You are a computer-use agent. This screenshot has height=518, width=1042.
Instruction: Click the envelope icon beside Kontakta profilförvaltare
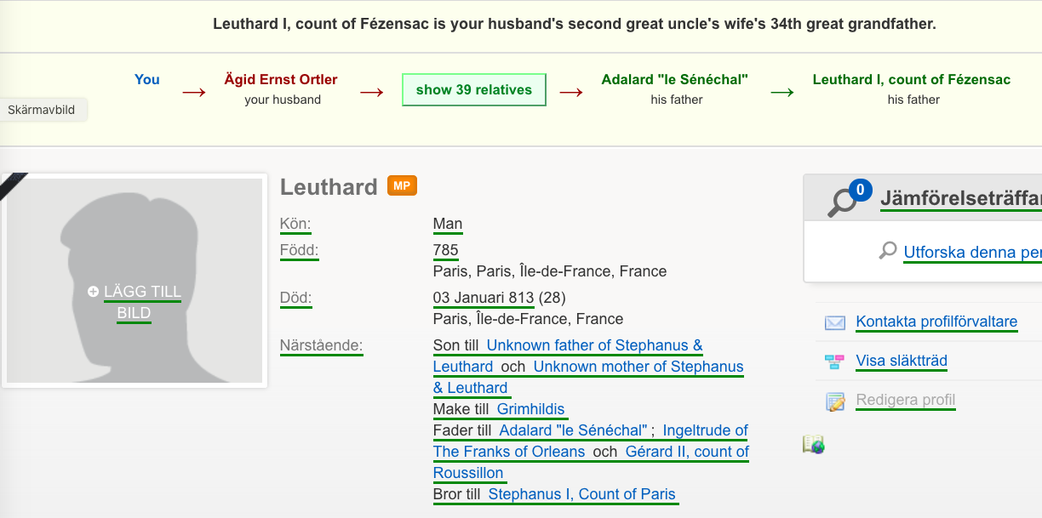click(835, 322)
